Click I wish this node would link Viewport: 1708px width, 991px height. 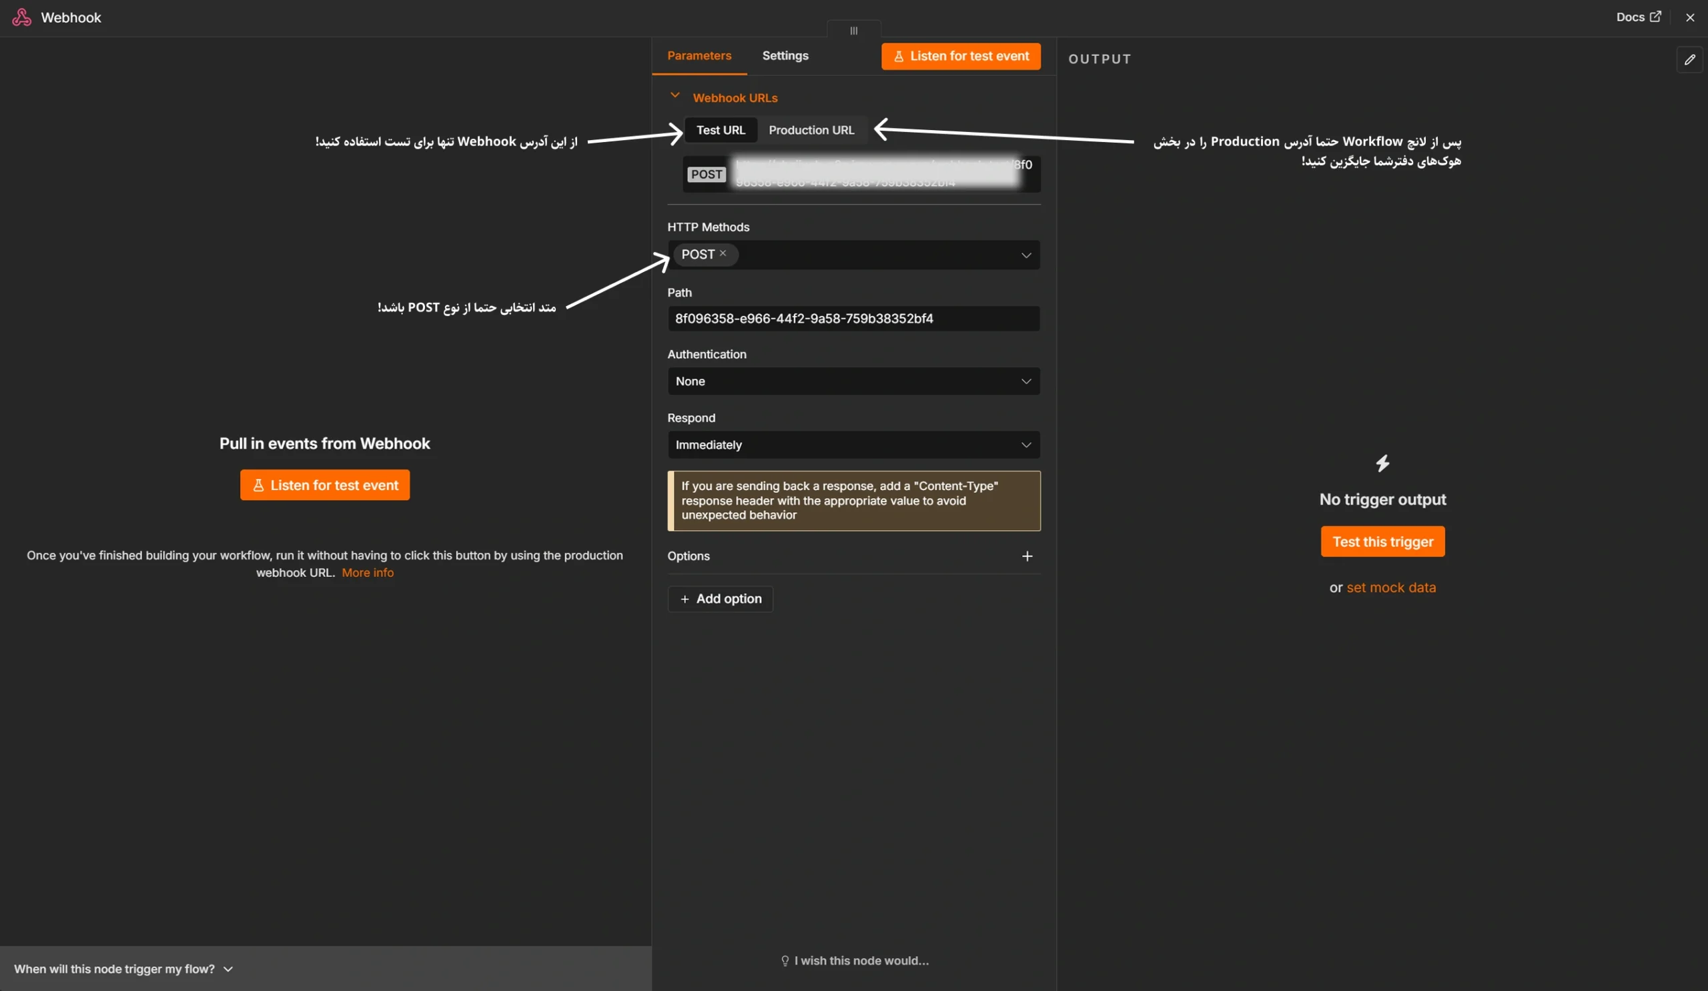pos(854,960)
